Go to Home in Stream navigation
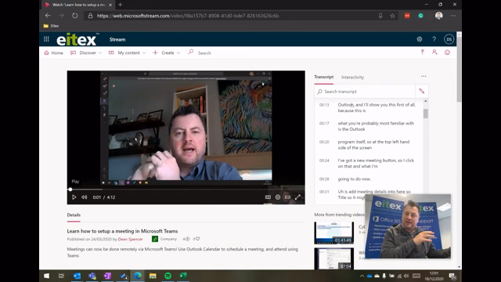Image resolution: width=501 pixels, height=282 pixels. 54,52
